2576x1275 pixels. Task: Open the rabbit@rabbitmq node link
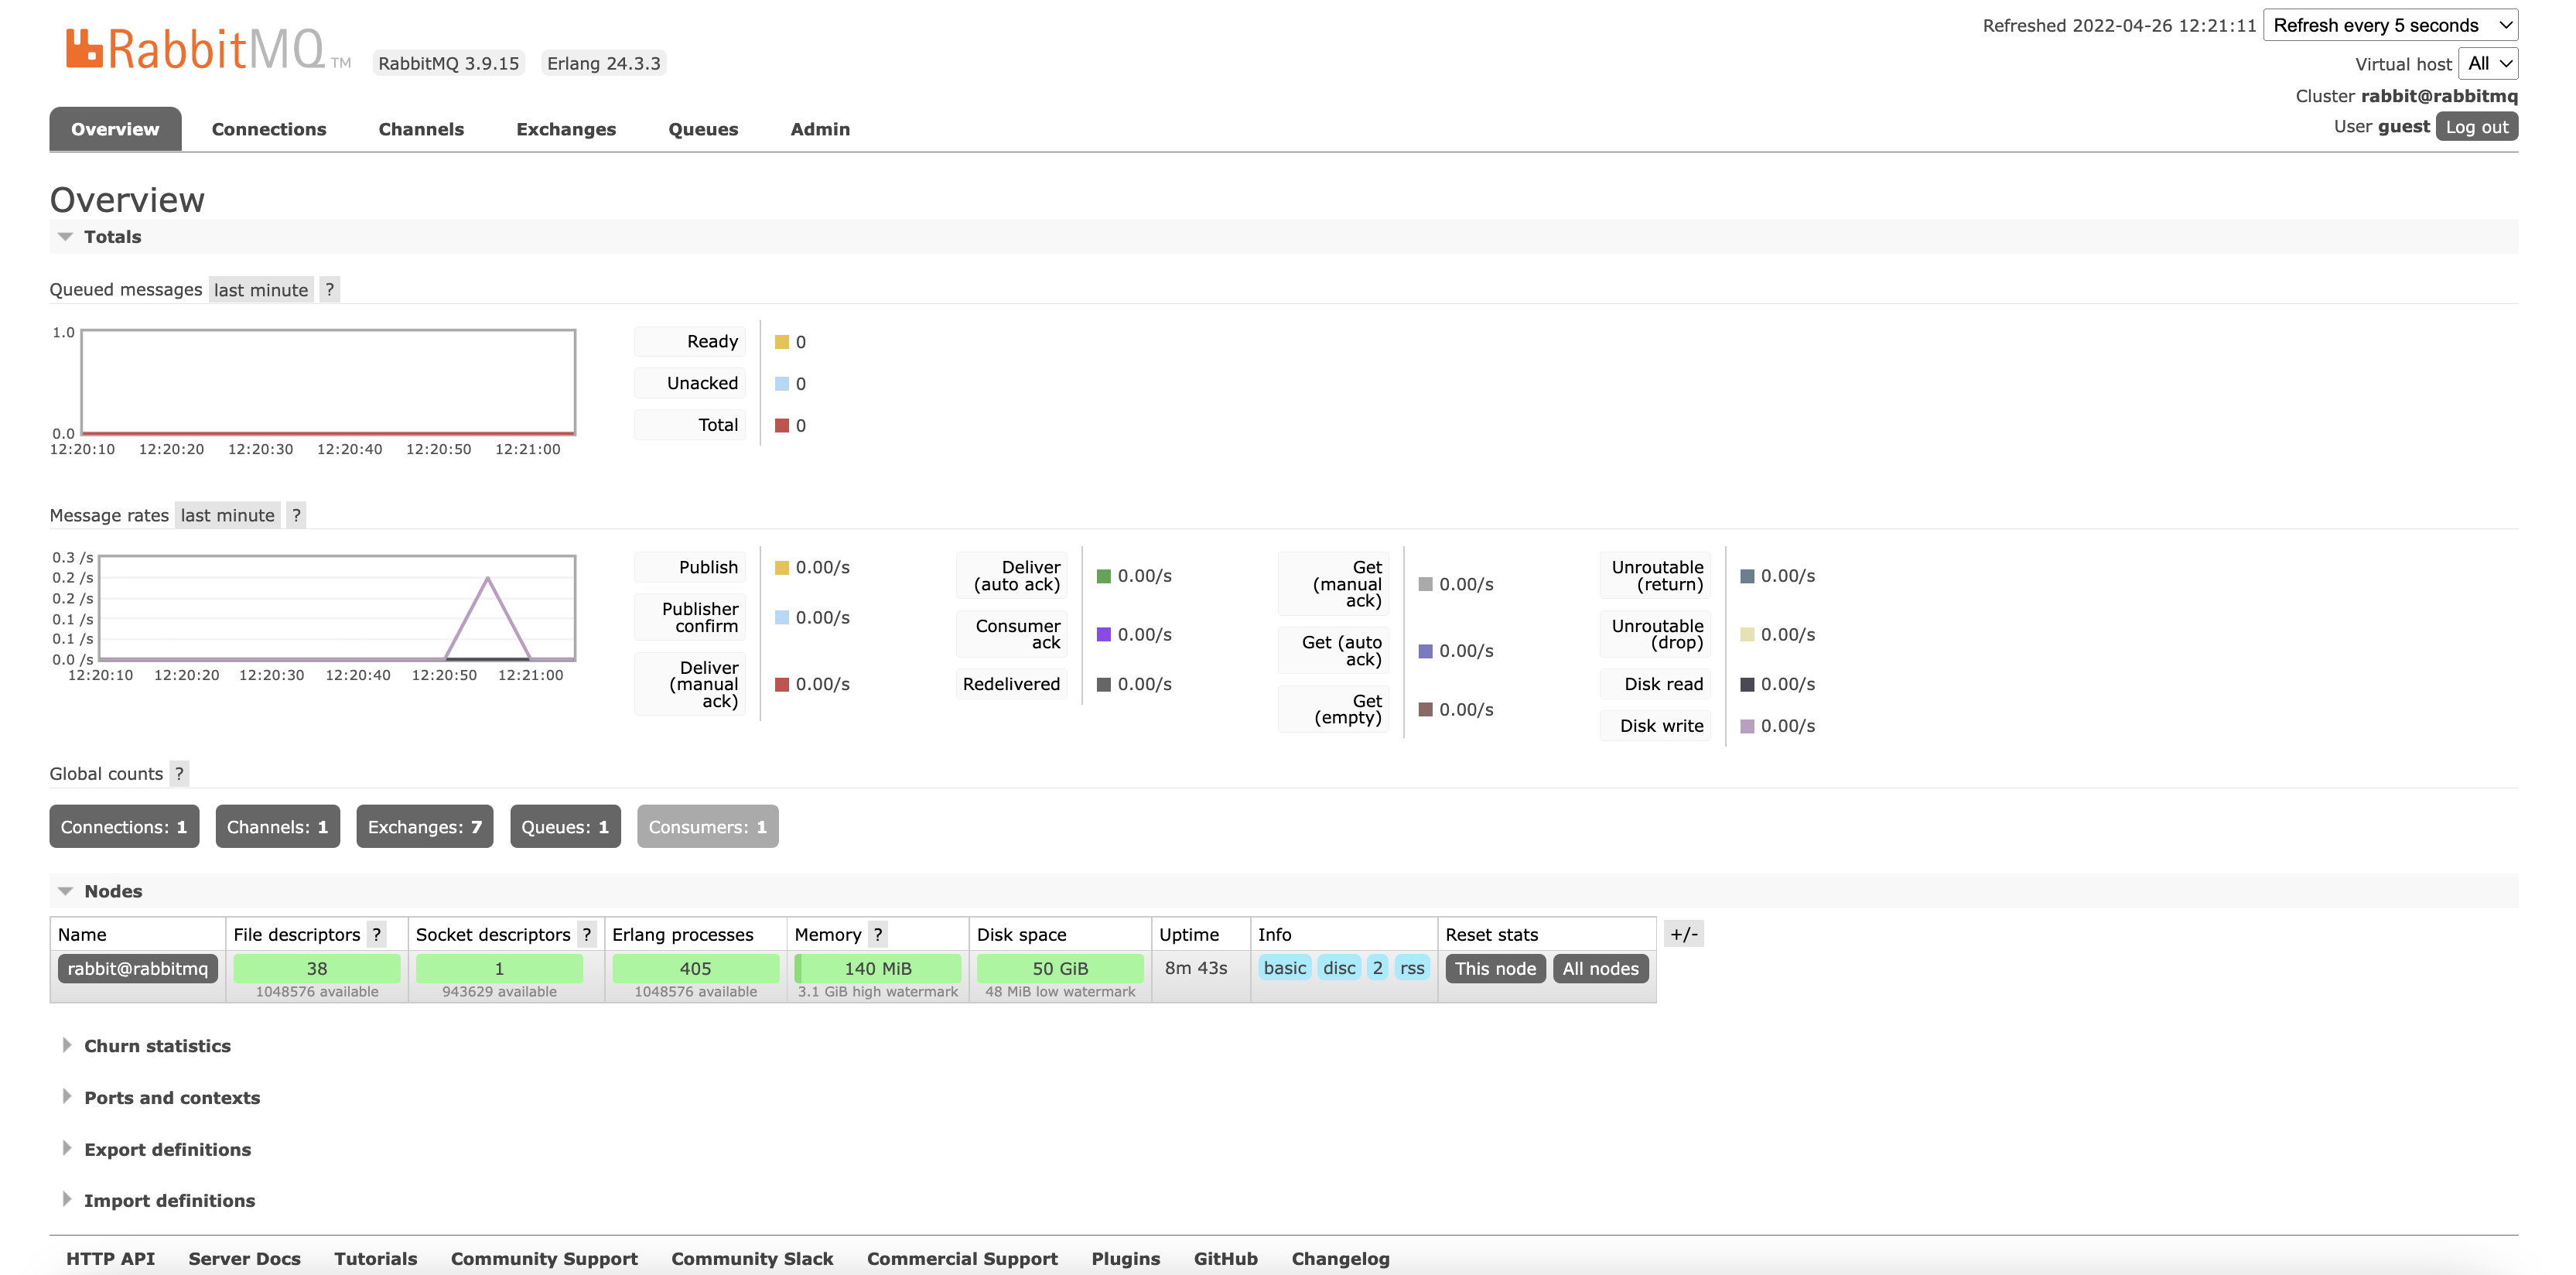pyautogui.click(x=138, y=968)
